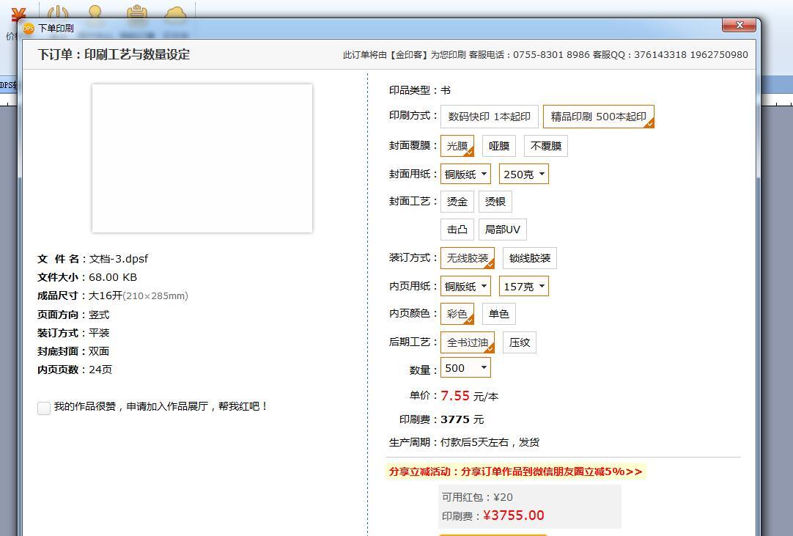The width and height of the screenshot is (793, 536).
Task: Select 压痕 in 后期工艺
Action: click(520, 342)
